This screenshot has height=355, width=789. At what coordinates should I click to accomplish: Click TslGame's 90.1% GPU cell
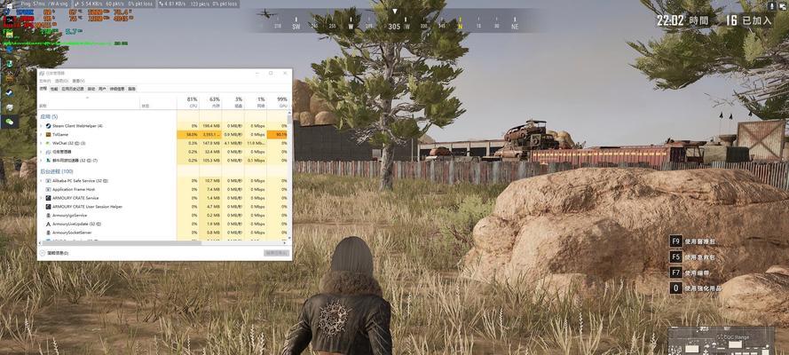[277, 134]
